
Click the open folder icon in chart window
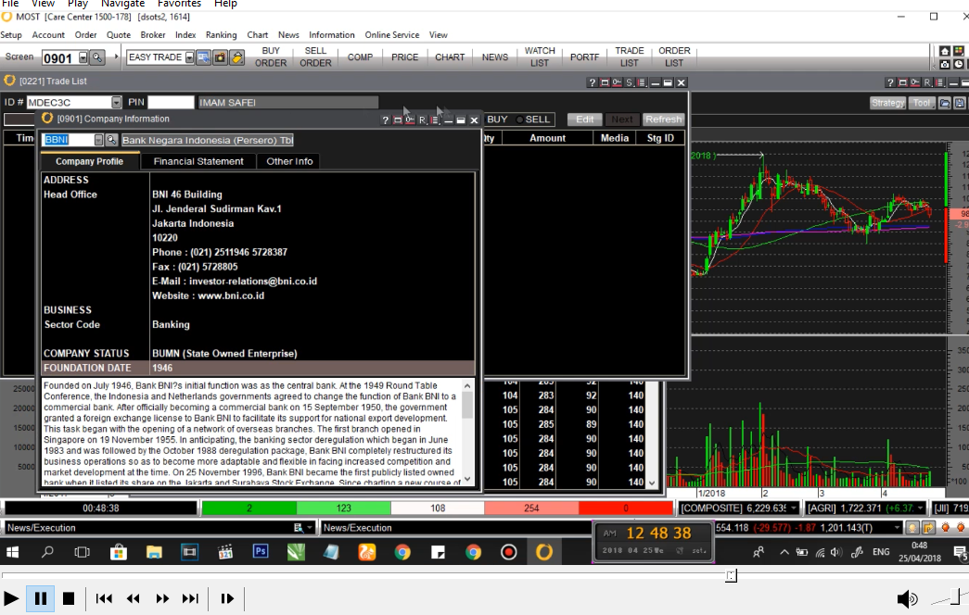944,103
